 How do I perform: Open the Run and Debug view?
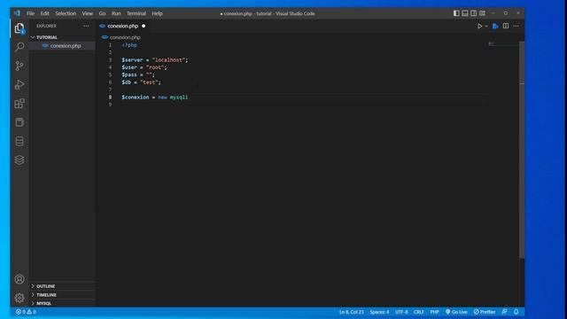point(19,85)
